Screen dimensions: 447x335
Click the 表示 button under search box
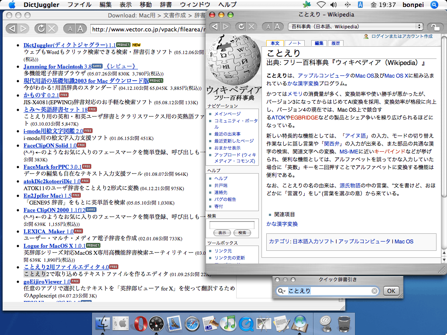[x=222, y=233]
